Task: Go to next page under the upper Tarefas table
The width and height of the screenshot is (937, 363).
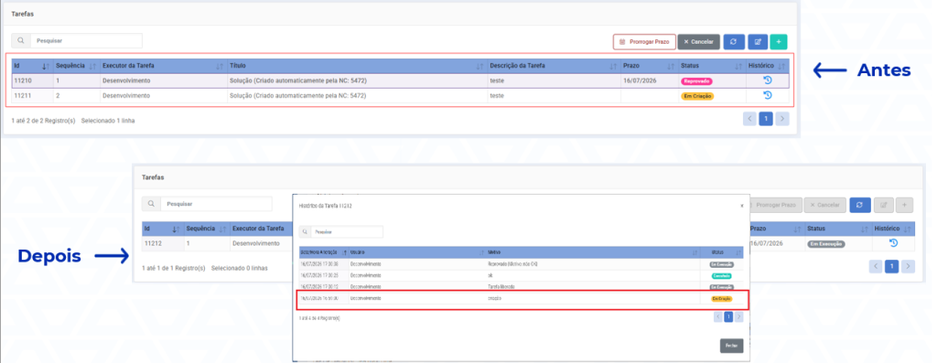Action: pos(782,119)
